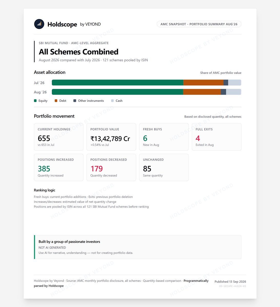This screenshot has height=307, width=280.
Task: Click the 'NOT AI GENERATED' label
Action: (52, 248)
